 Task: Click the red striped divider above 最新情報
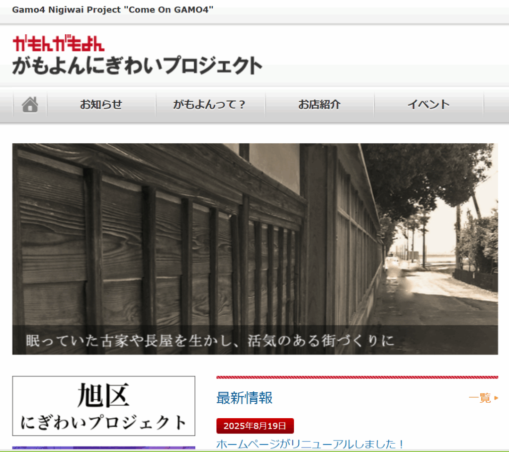pyautogui.click(x=357, y=377)
